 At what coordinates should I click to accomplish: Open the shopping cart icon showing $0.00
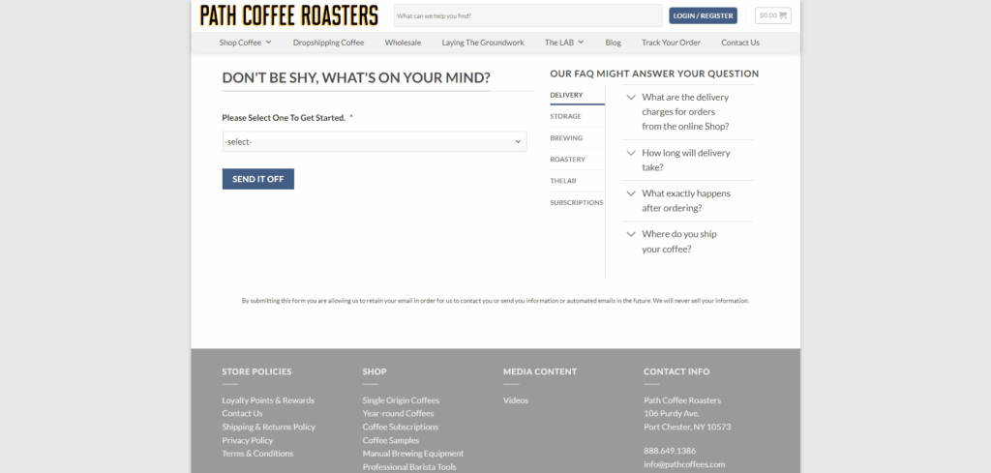(x=773, y=15)
